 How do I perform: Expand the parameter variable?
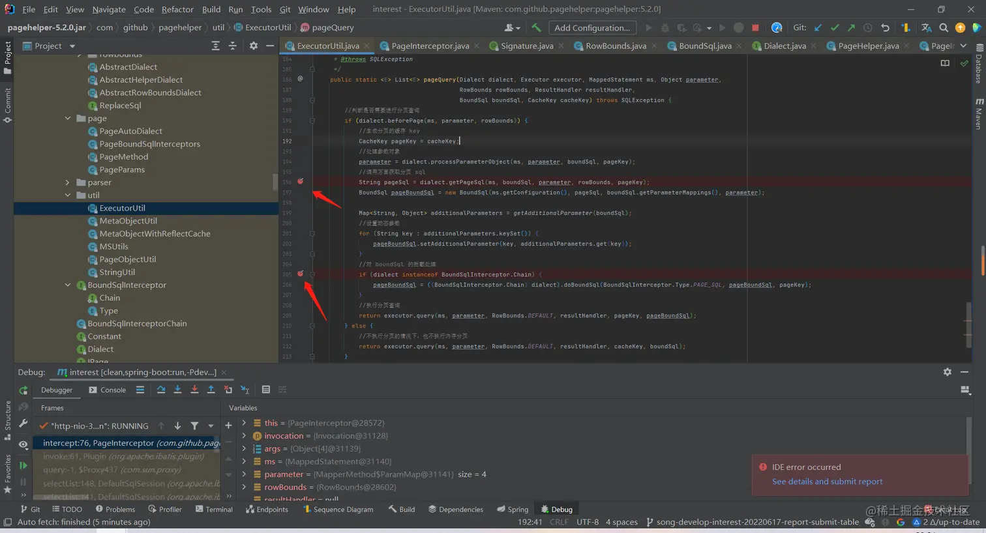pos(245,474)
